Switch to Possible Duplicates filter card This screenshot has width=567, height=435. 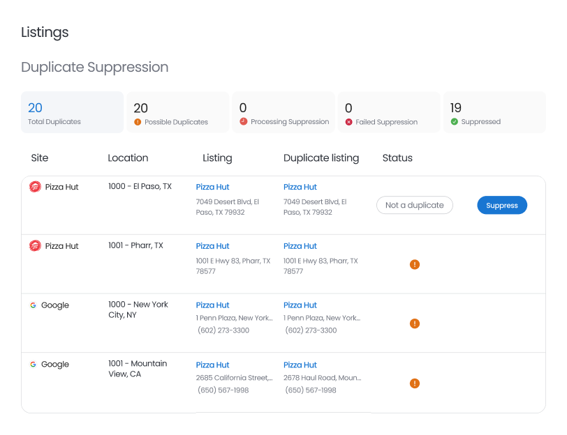pyautogui.click(x=177, y=112)
